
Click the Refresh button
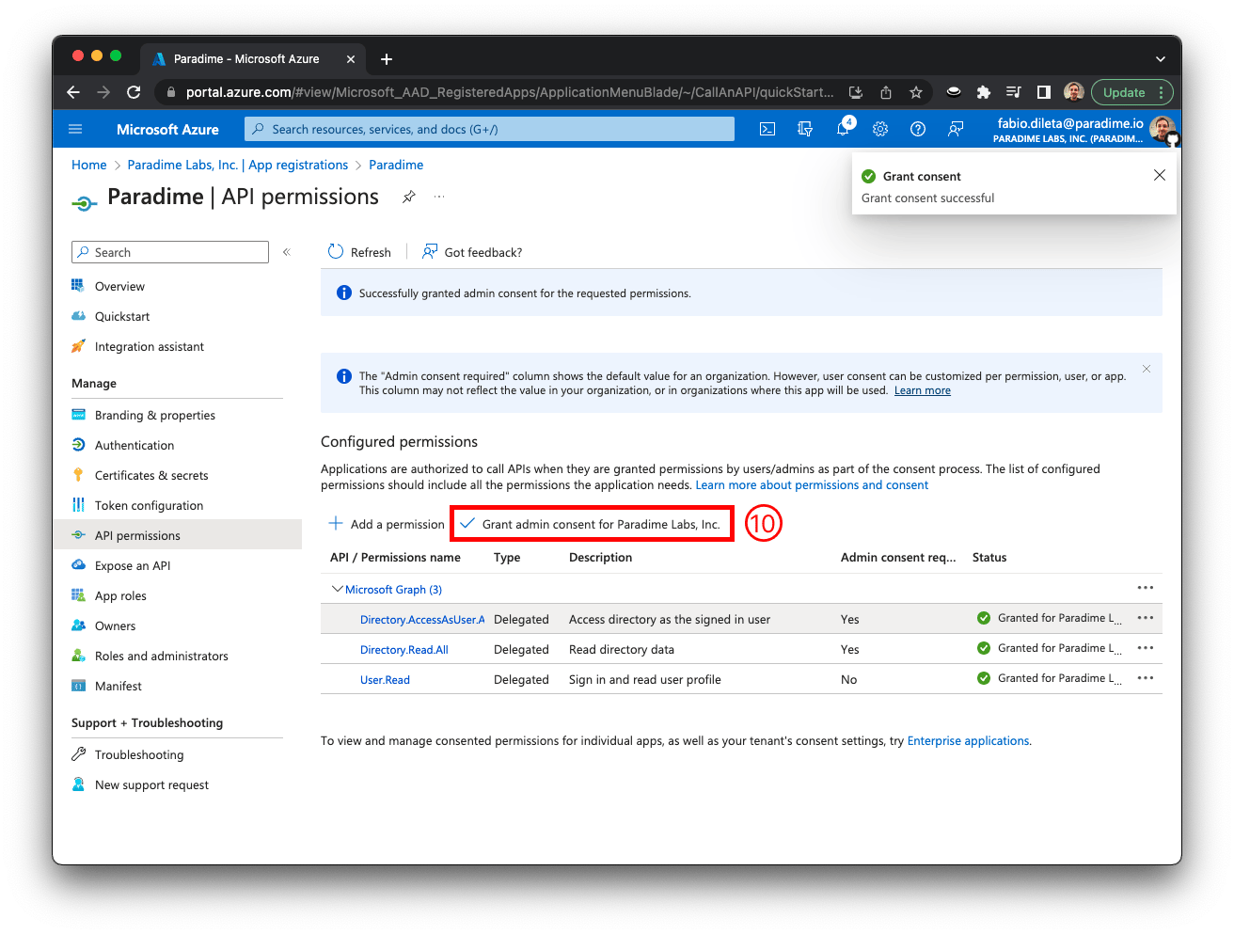[359, 252]
